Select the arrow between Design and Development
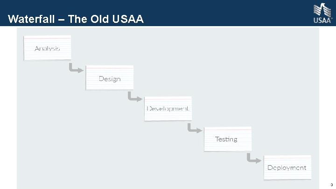The height and width of the screenshot is (189, 336). coord(135,98)
